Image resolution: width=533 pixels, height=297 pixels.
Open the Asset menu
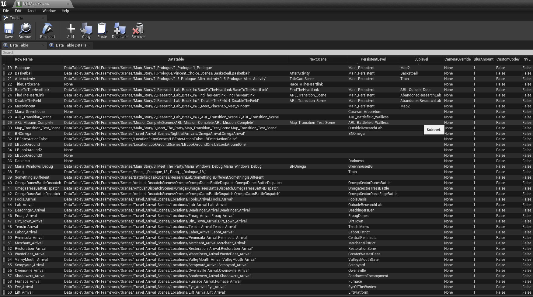(32, 11)
